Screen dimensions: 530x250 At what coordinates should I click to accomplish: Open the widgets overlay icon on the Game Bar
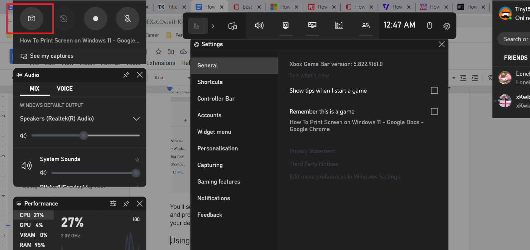click(233, 26)
